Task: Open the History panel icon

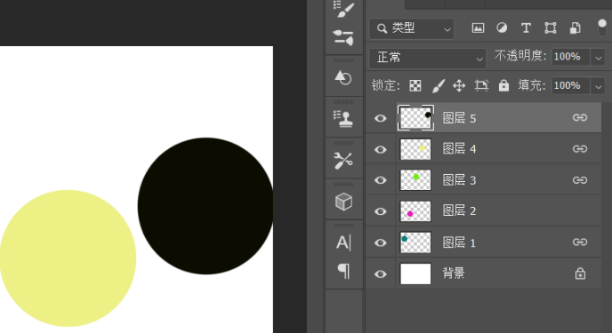Action: click(x=343, y=78)
